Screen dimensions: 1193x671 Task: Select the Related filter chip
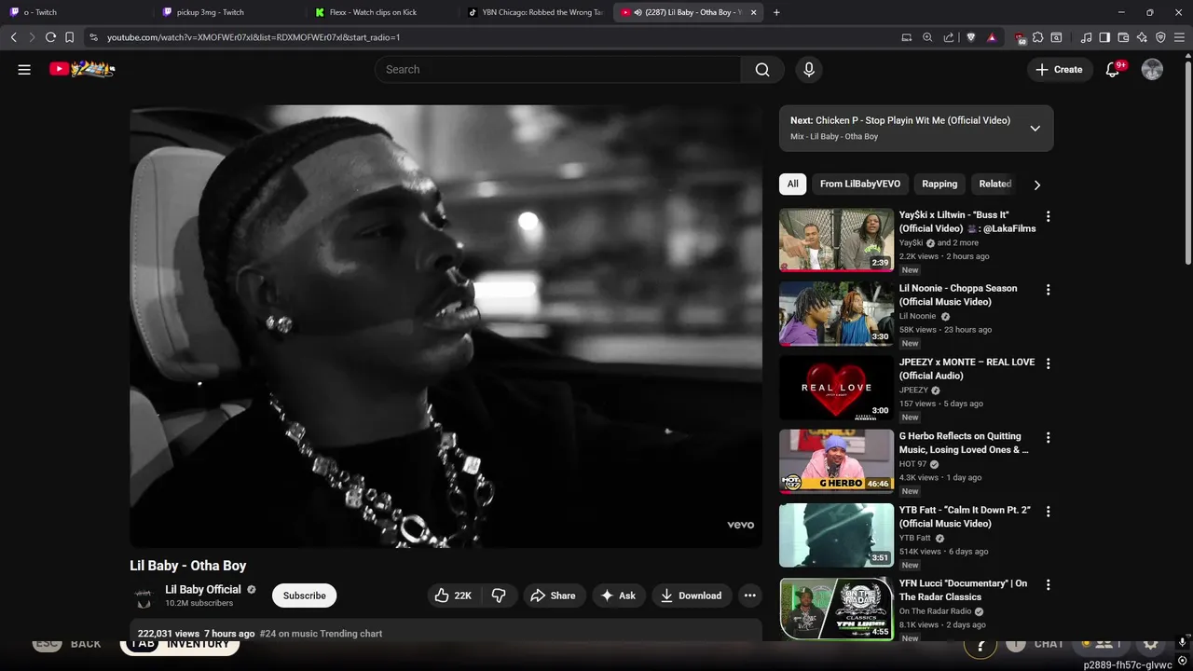tap(994, 184)
